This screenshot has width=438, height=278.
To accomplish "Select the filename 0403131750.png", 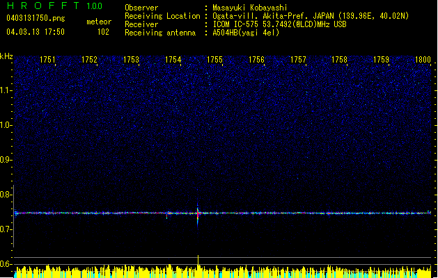I will point(36,19).
